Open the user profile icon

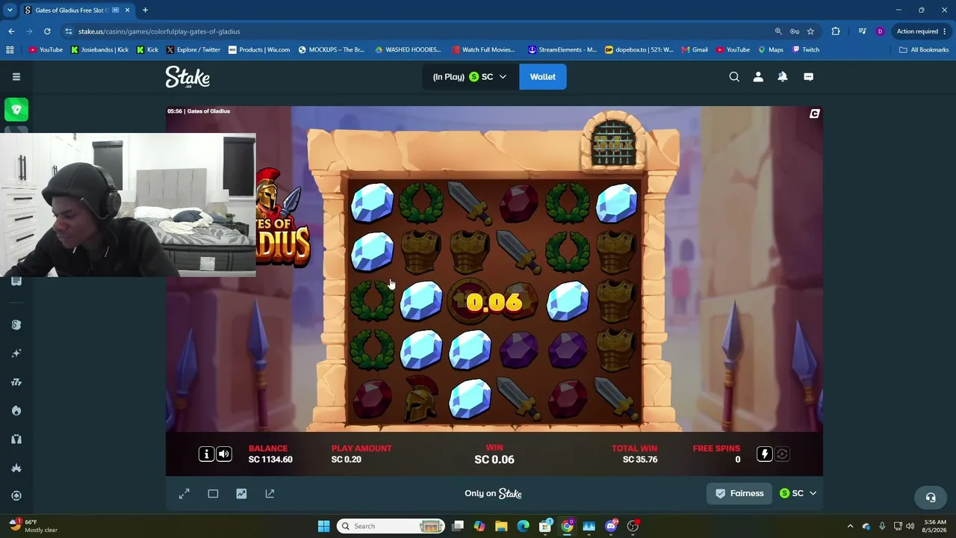pyautogui.click(x=758, y=76)
